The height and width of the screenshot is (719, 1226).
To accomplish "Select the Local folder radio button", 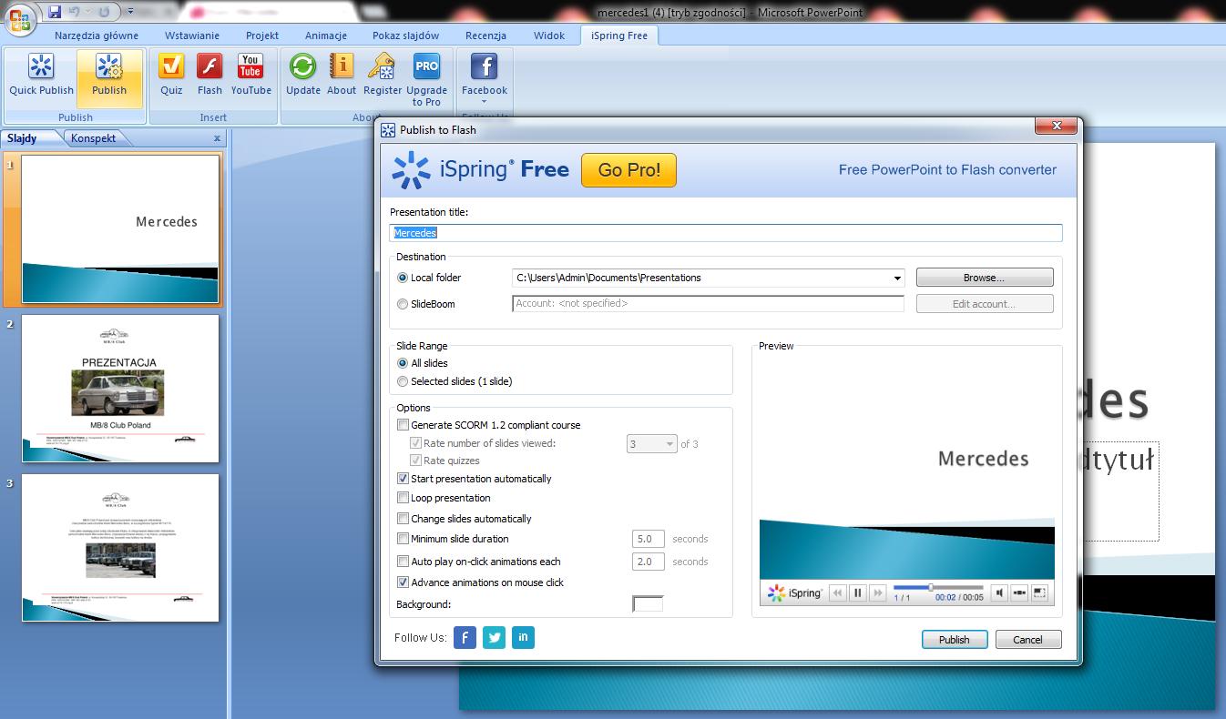I will (x=403, y=278).
